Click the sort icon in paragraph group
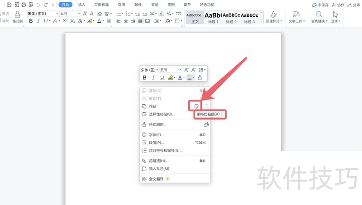The image size is (362, 205). pyautogui.click(x=162, y=14)
